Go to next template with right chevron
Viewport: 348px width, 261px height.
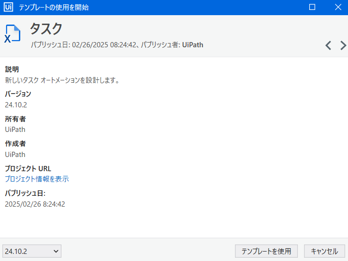coord(343,45)
